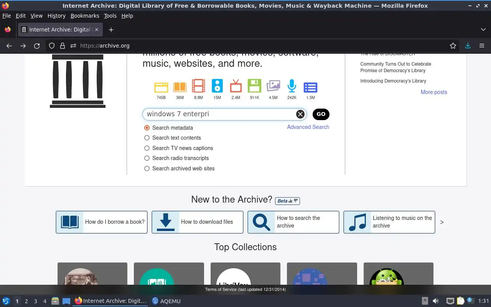Open the View menu

click(36, 16)
